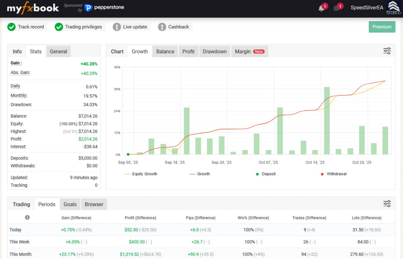Select the Margin chart tab

pyautogui.click(x=250, y=51)
